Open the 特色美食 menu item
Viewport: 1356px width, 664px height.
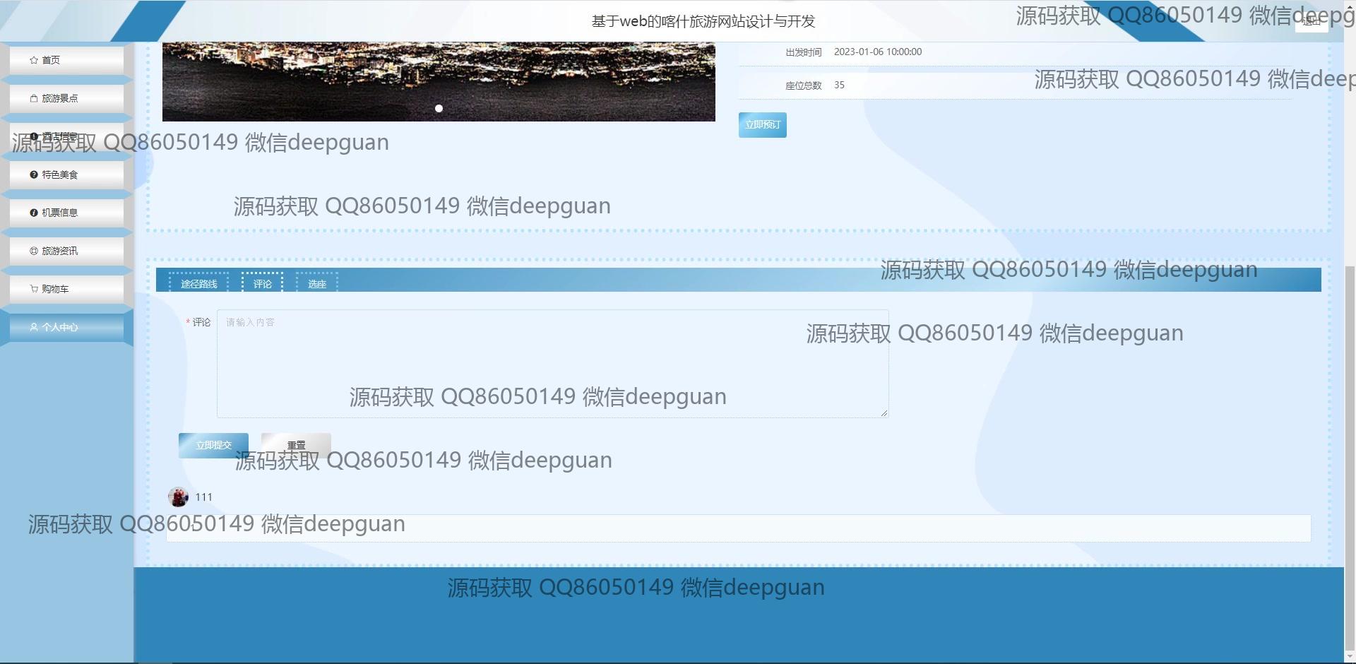point(66,174)
